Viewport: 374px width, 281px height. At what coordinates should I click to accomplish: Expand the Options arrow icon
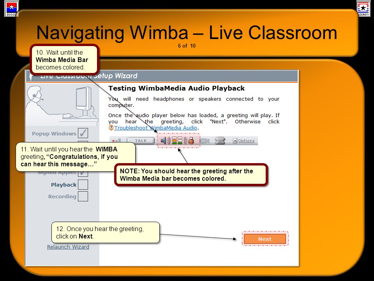click(235, 141)
